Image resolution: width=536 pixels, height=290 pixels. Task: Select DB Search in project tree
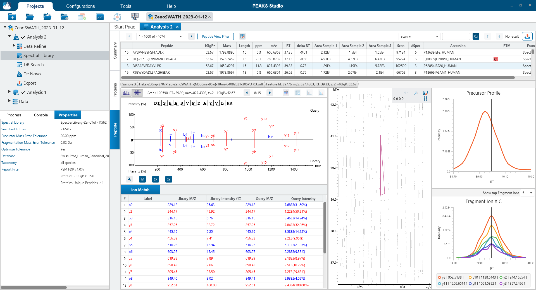[x=34, y=64]
